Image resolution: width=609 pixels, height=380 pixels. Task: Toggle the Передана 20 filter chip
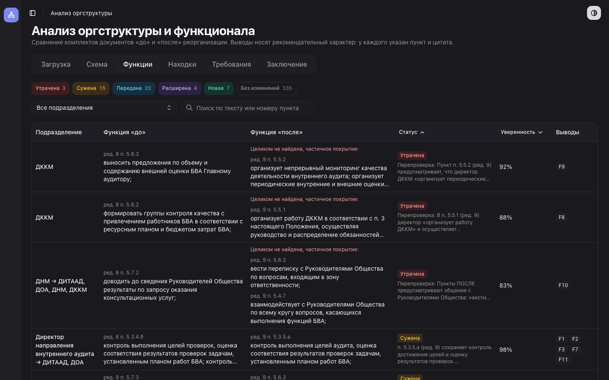pyautogui.click(x=134, y=88)
